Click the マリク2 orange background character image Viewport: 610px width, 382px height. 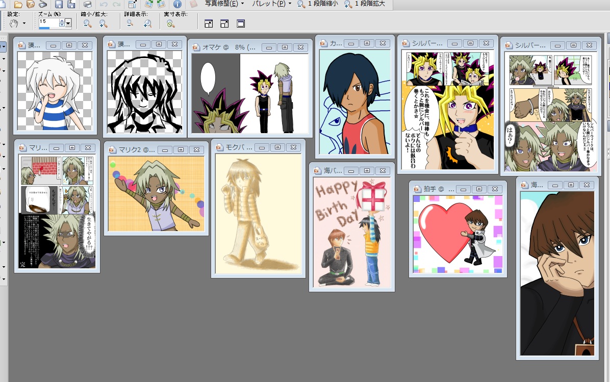(156, 194)
